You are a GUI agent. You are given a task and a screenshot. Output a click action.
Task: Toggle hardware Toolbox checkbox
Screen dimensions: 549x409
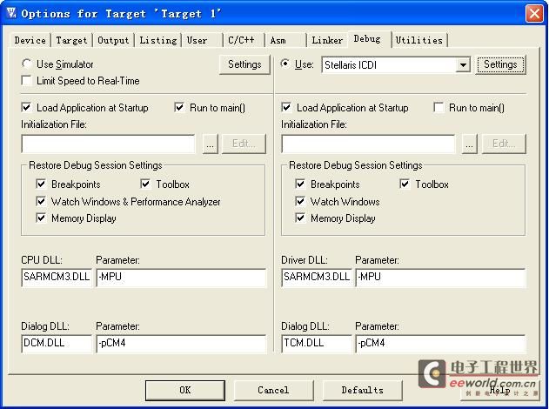405,184
